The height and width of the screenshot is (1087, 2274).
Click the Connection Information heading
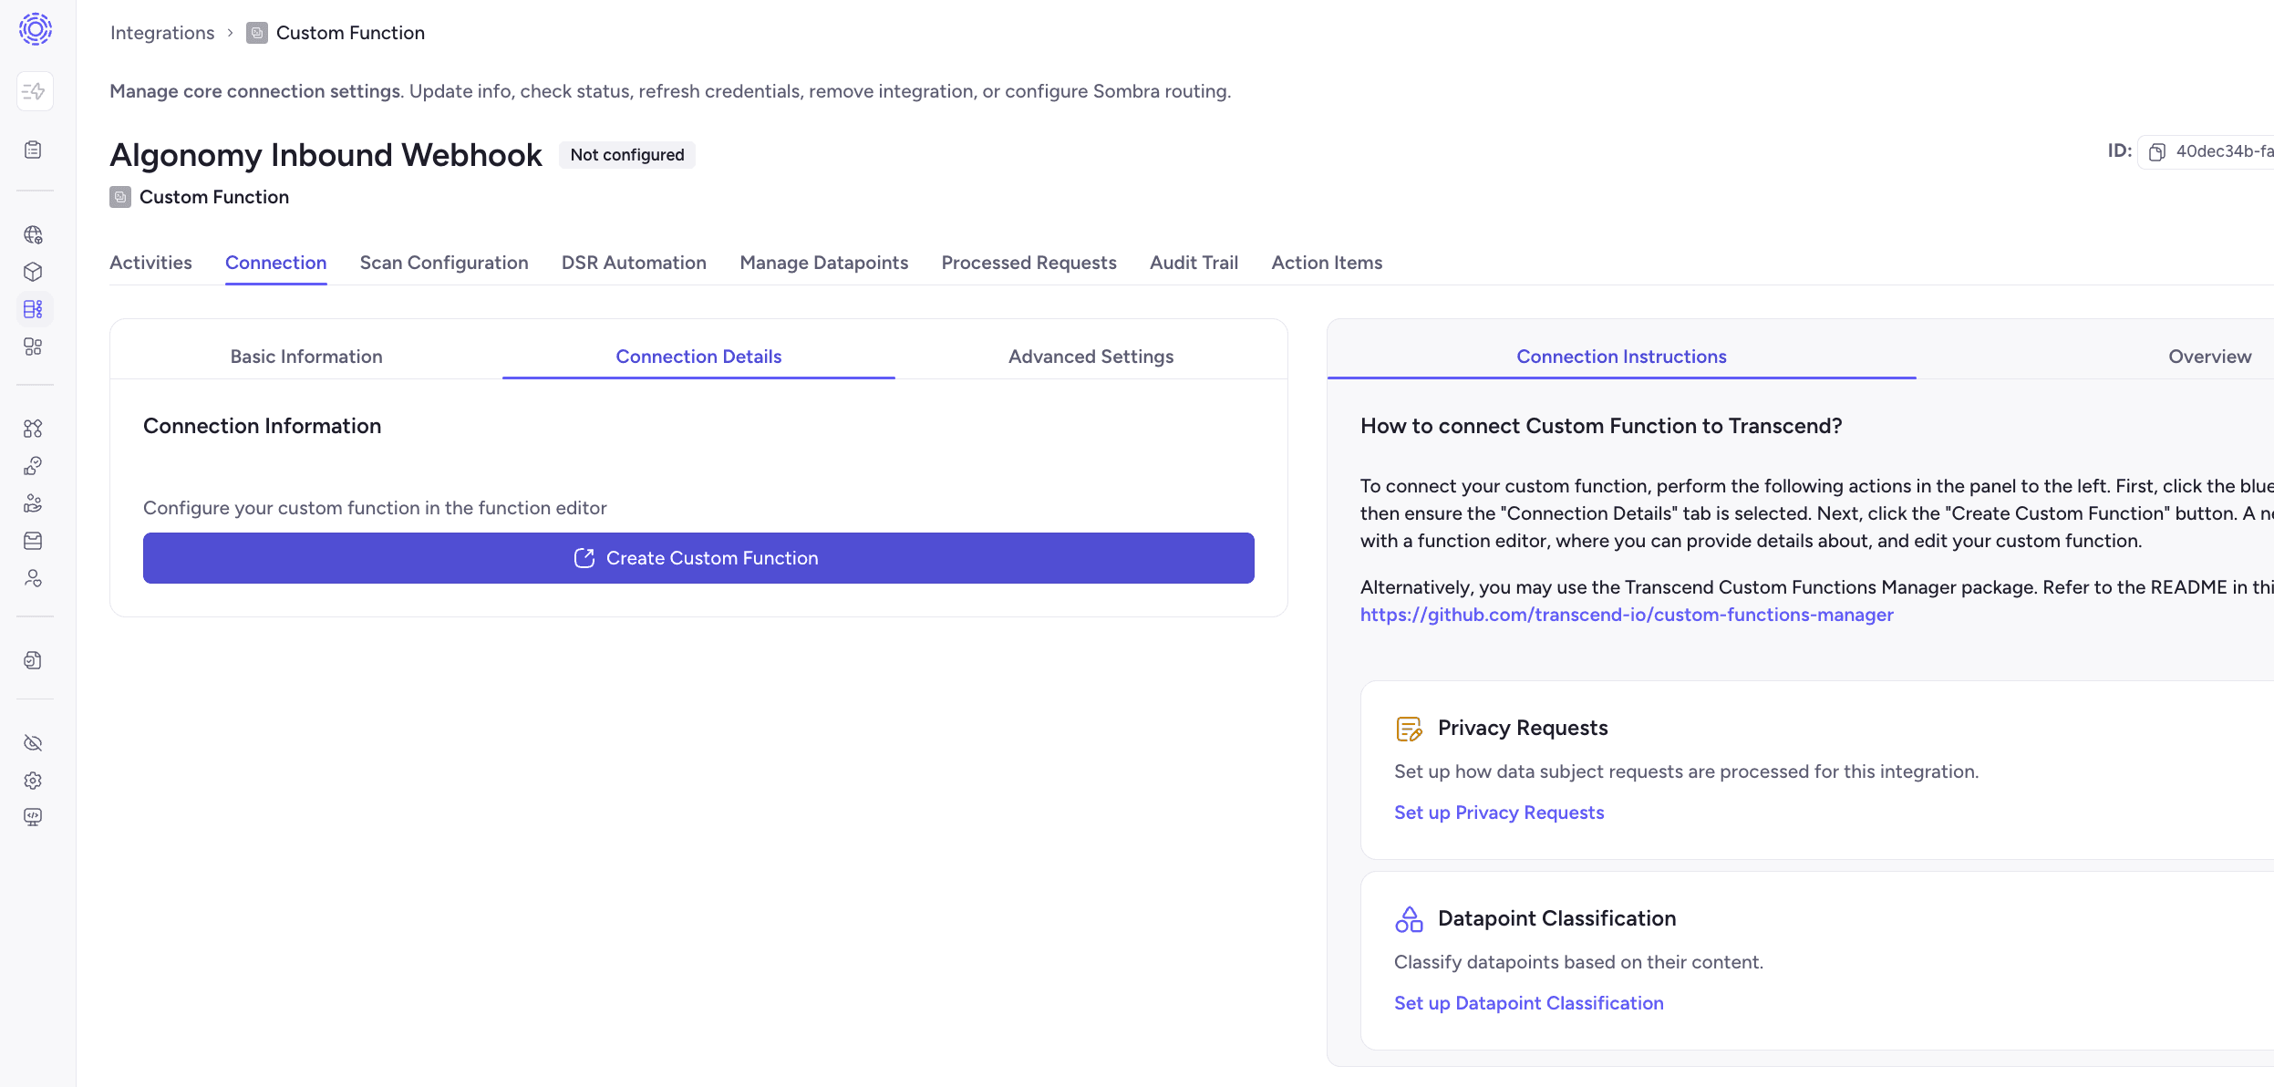262,426
